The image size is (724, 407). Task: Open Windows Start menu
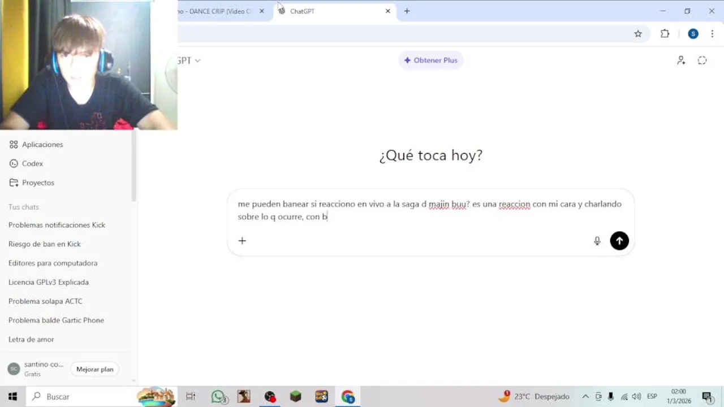coord(12,396)
